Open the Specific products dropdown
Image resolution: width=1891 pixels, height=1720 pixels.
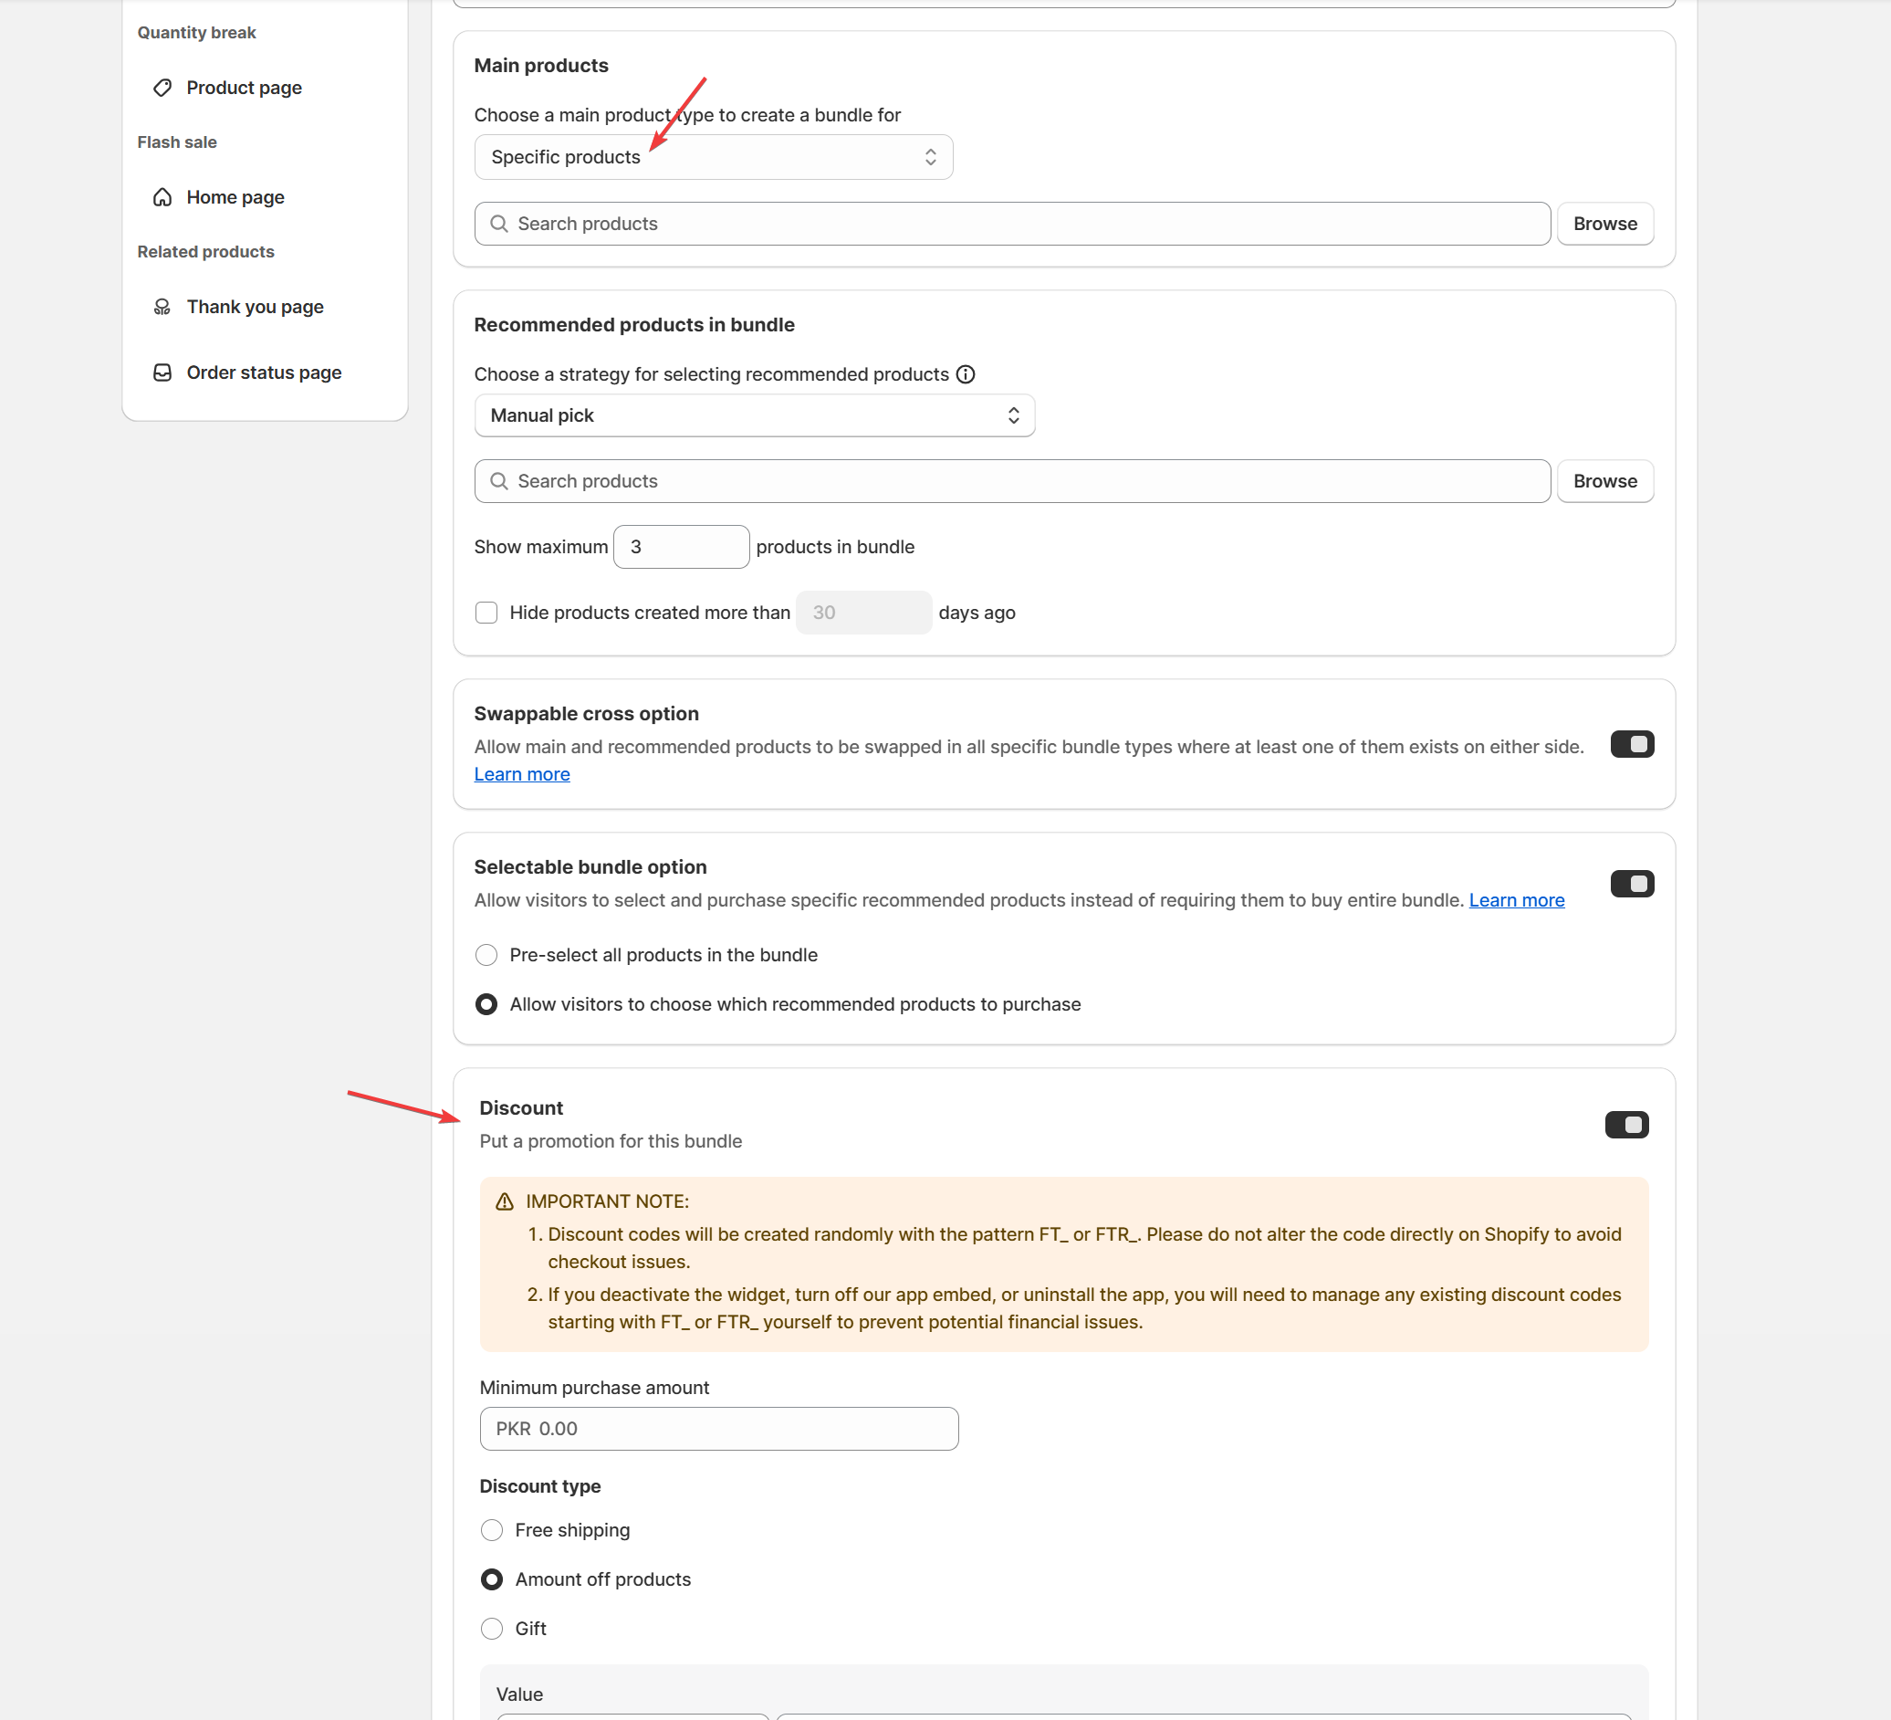(713, 157)
